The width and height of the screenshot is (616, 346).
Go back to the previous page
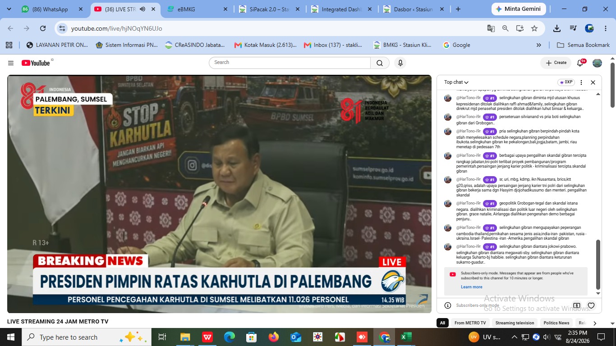click(10, 28)
